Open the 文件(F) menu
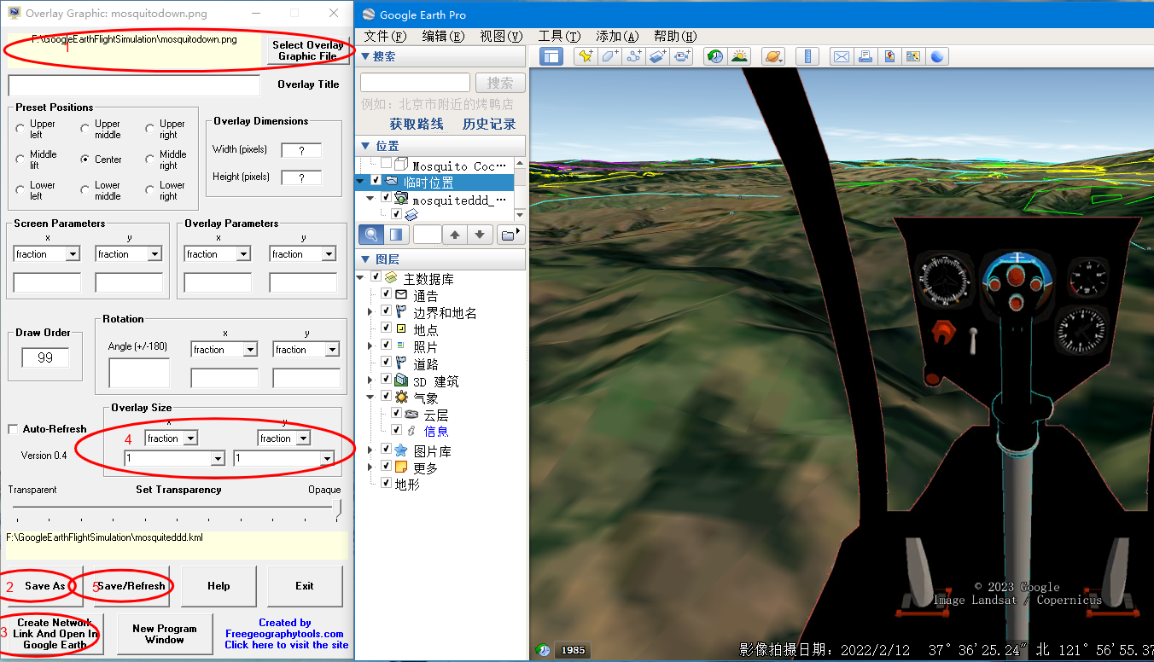1154x662 pixels. click(385, 36)
